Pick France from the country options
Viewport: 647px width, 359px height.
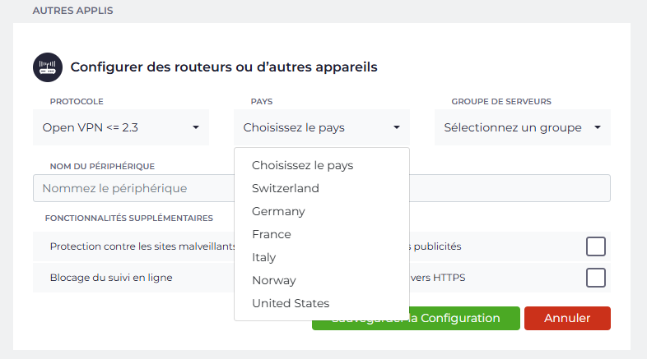click(272, 234)
